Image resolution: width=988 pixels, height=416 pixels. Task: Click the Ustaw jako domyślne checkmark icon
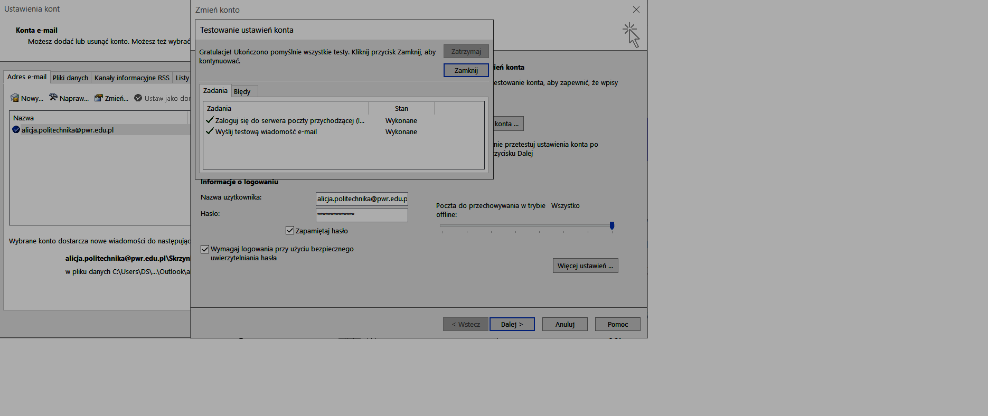pos(138,98)
